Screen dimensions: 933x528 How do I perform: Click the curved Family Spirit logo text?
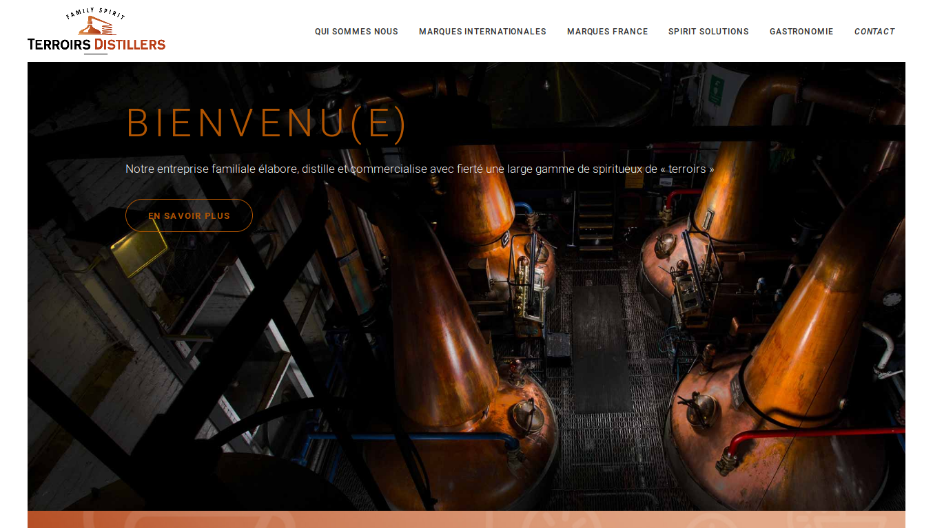(96, 12)
